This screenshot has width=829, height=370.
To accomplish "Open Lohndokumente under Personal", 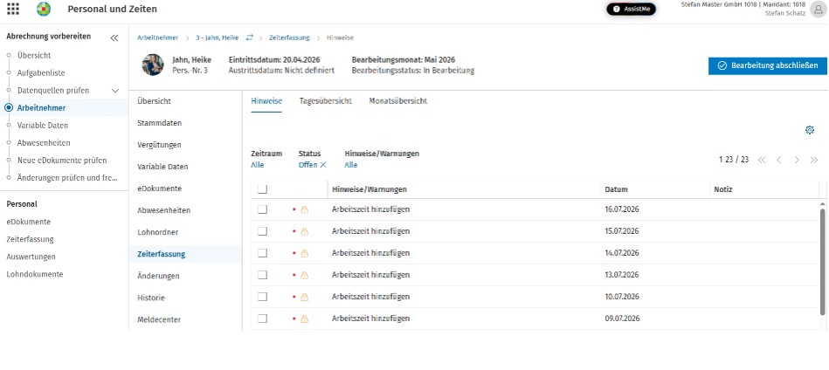I will (35, 274).
